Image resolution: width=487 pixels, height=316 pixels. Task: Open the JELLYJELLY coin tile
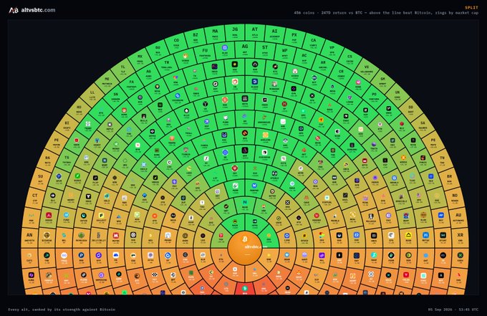(98, 237)
